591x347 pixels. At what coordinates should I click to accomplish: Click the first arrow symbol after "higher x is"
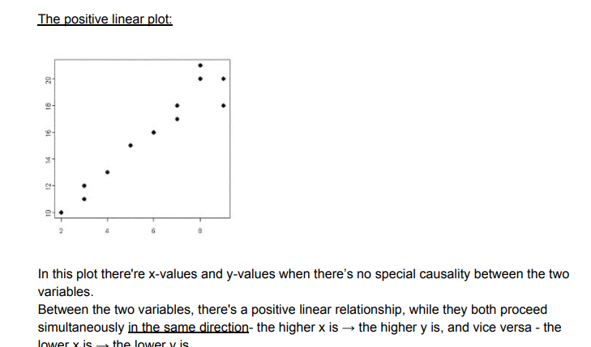tap(348, 328)
